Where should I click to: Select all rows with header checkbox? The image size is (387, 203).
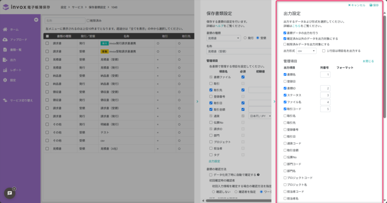(x=47, y=36)
